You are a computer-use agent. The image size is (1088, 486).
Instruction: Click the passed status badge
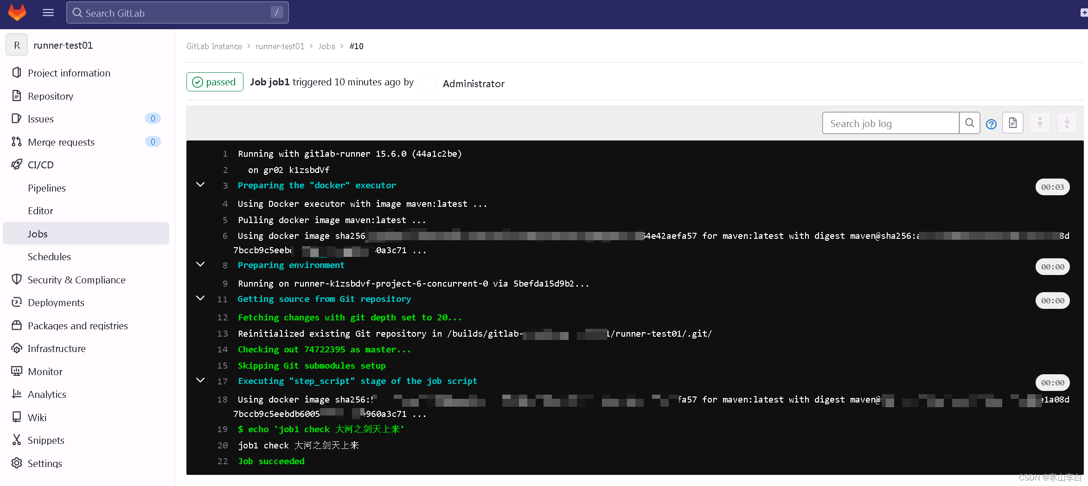coord(215,82)
